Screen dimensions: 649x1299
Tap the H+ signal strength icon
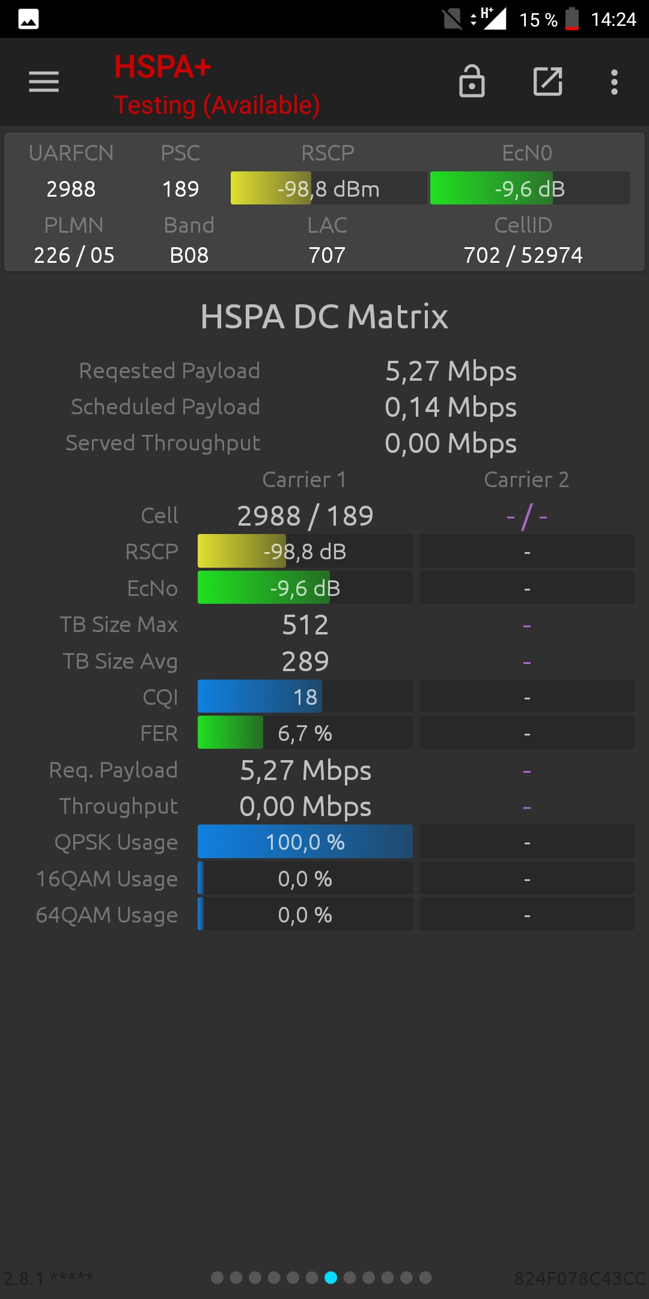tap(489, 18)
